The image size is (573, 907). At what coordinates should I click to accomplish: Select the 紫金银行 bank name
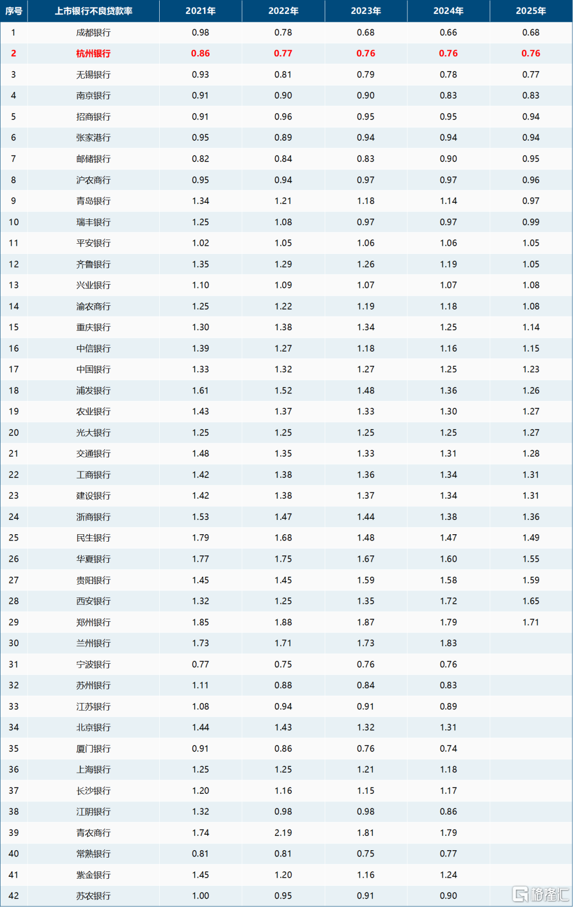coord(93,875)
